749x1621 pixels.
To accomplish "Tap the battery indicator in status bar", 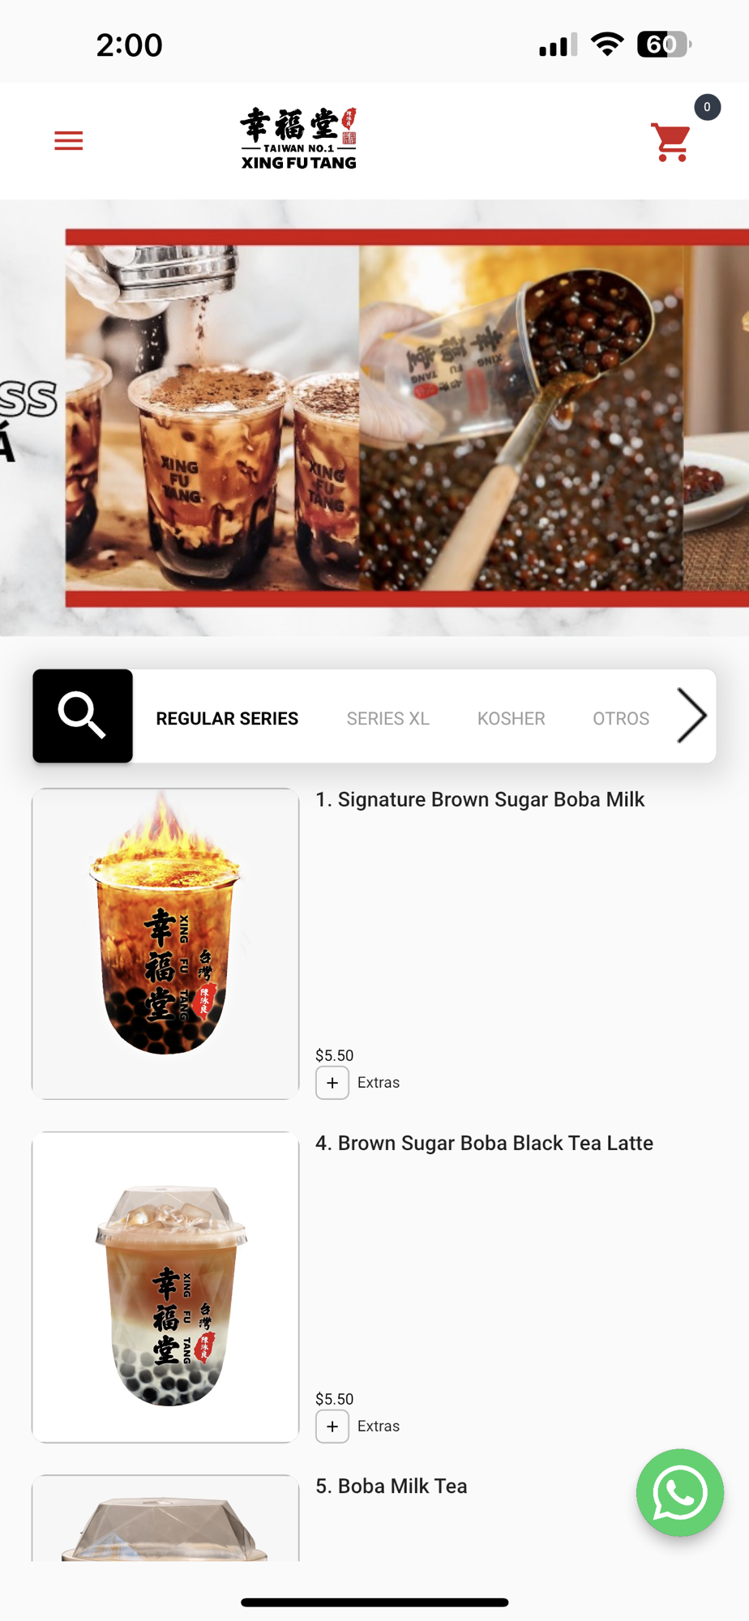I will coord(664,44).
